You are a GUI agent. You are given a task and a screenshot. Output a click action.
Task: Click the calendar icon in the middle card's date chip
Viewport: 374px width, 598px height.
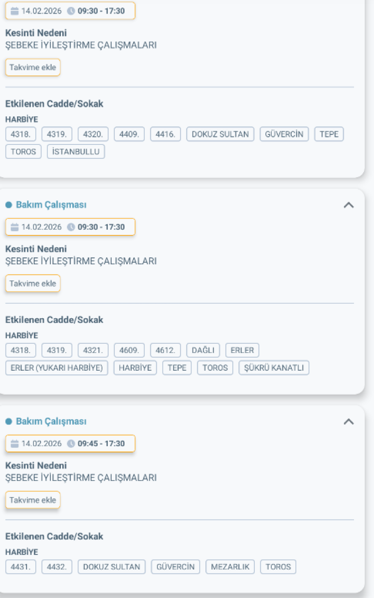[x=14, y=227]
